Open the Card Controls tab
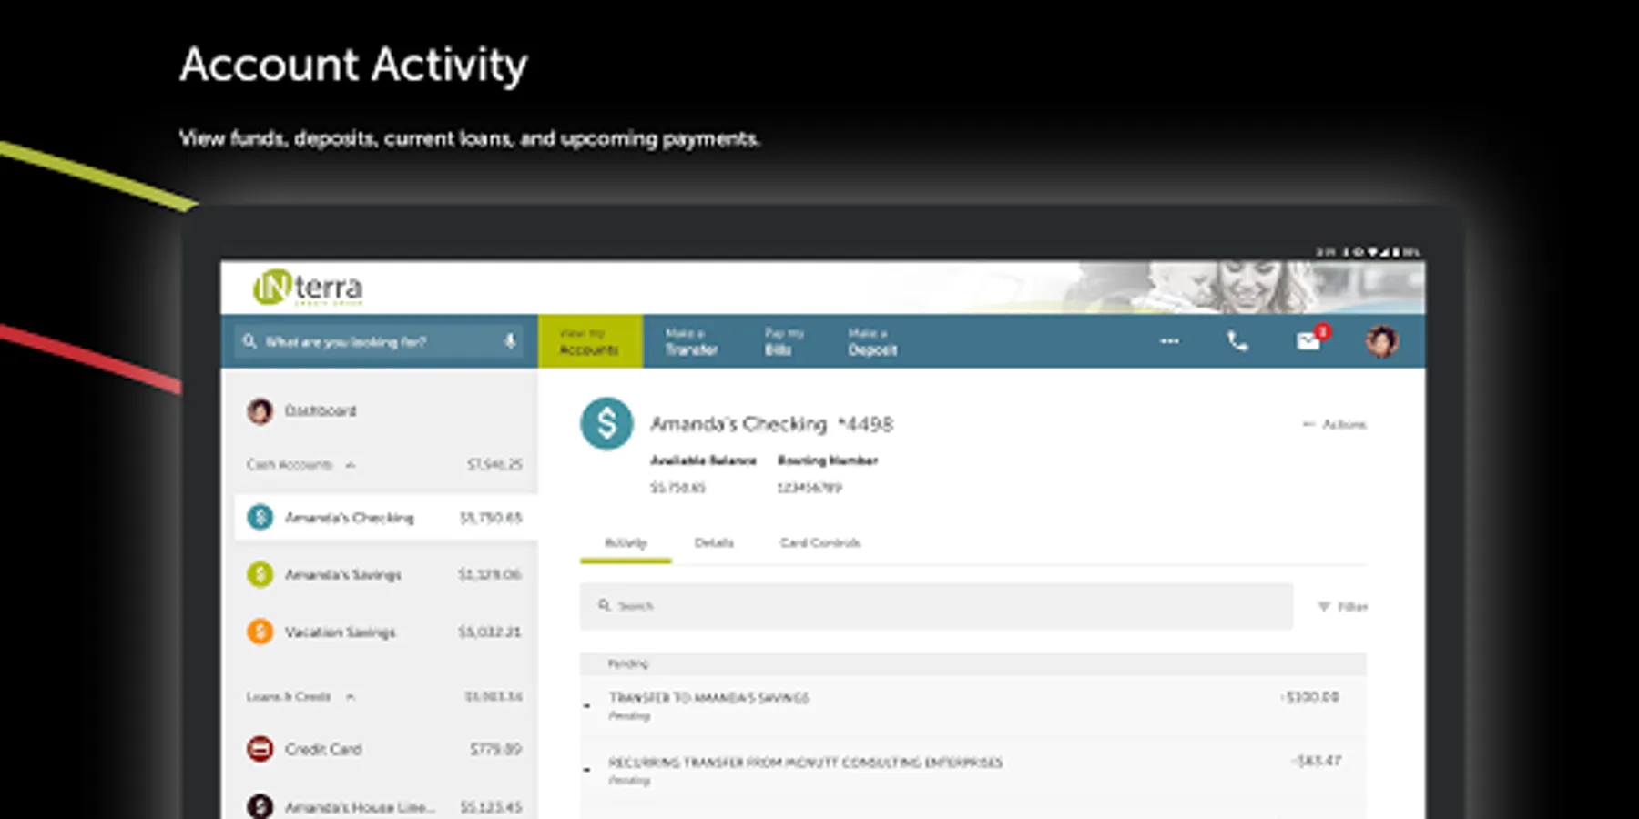Screen dimensions: 1639x819 (819, 543)
